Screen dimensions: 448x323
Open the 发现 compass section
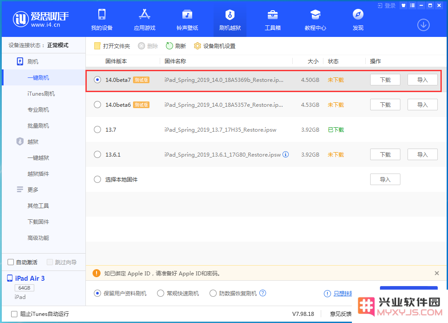pyautogui.click(x=358, y=20)
